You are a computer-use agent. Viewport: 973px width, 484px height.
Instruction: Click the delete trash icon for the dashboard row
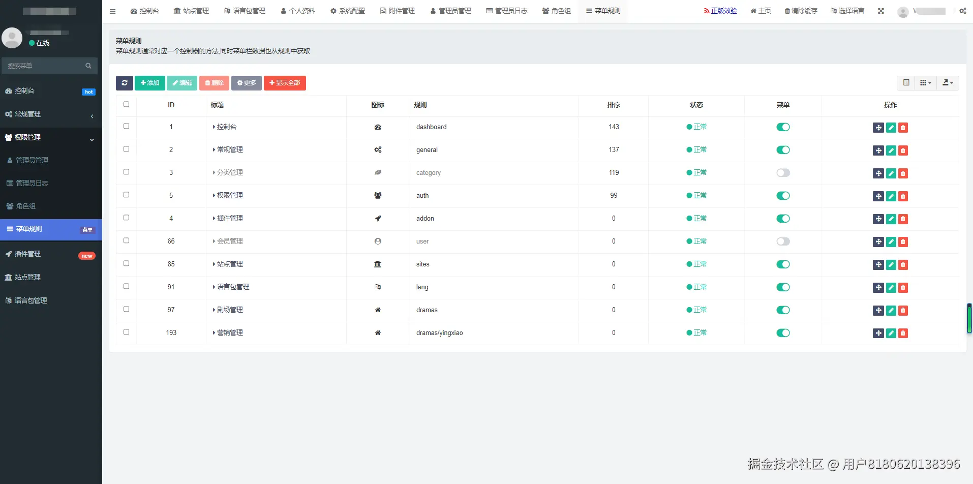pyautogui.click(x=903, y=128)
